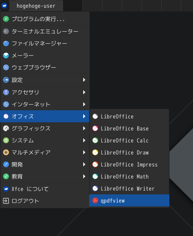The width and height of the screenshot is (193, 236).
Task: Click the red qpdfview PDF icon
Action: [x=95, y=200]
